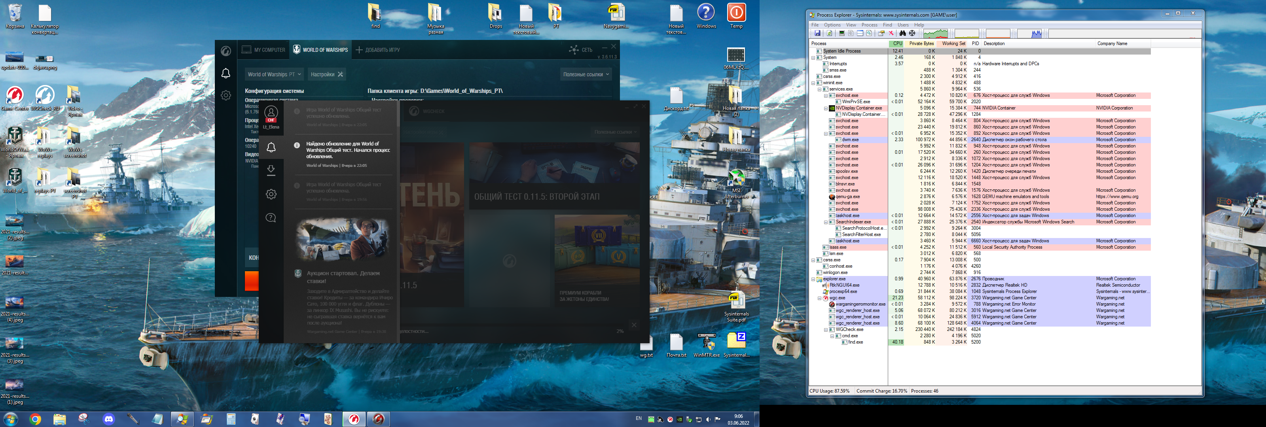Click the red X Kill Process icon
The image size is (1266, 427).
pos(891,34)
